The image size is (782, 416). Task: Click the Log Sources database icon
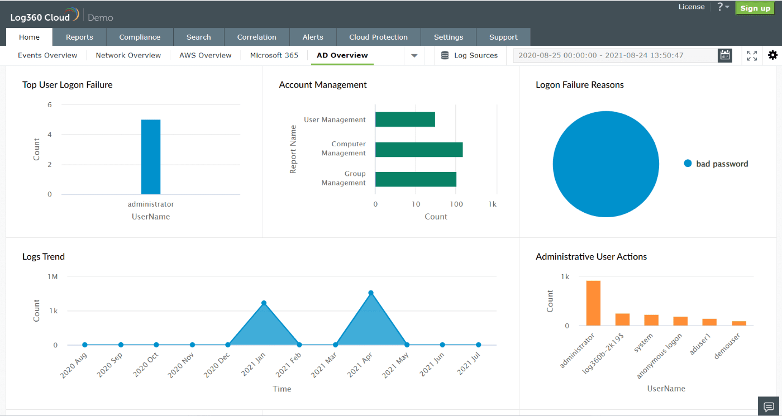coord(445,55)
